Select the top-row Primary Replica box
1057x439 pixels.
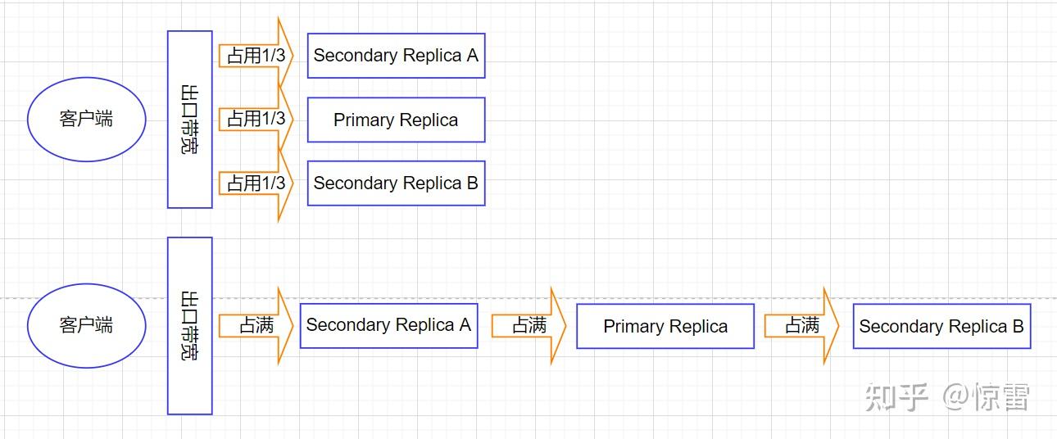click(396, 120)
